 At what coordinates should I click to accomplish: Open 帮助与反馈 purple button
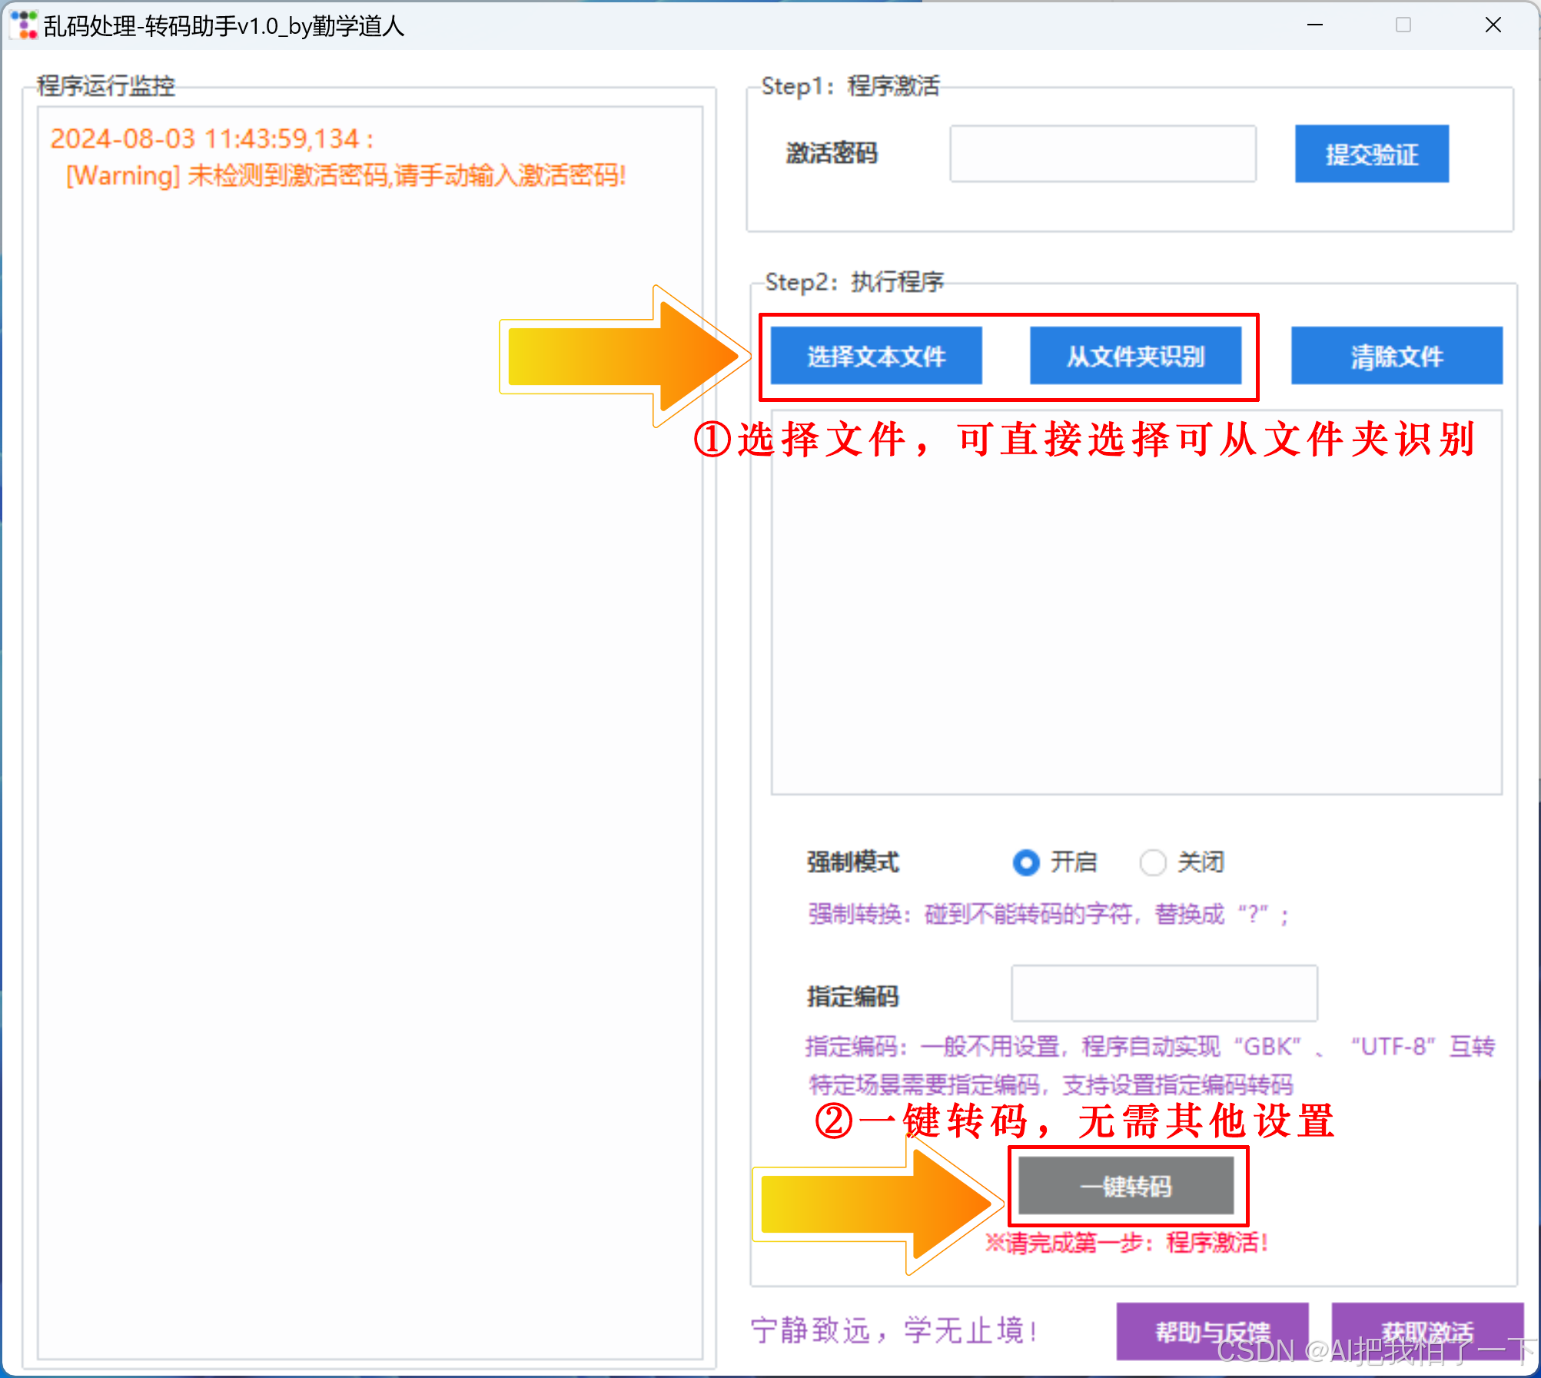tap(1212, 1330)
